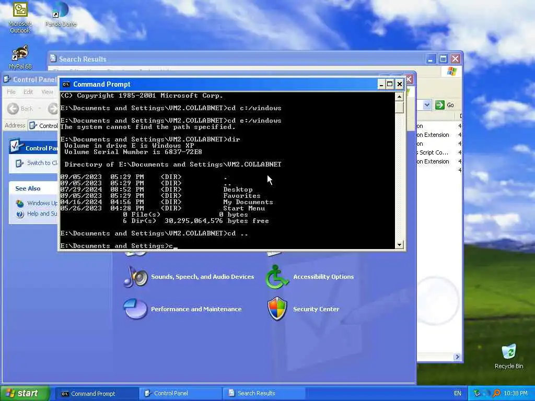
Task: Open the Panda Dome desktop shortcut
Action: 61,15
